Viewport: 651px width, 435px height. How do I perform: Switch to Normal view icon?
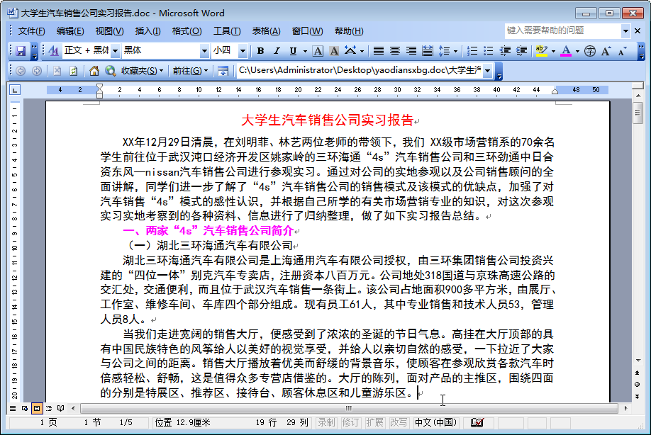pyautogui.click(x=13, y=409)
